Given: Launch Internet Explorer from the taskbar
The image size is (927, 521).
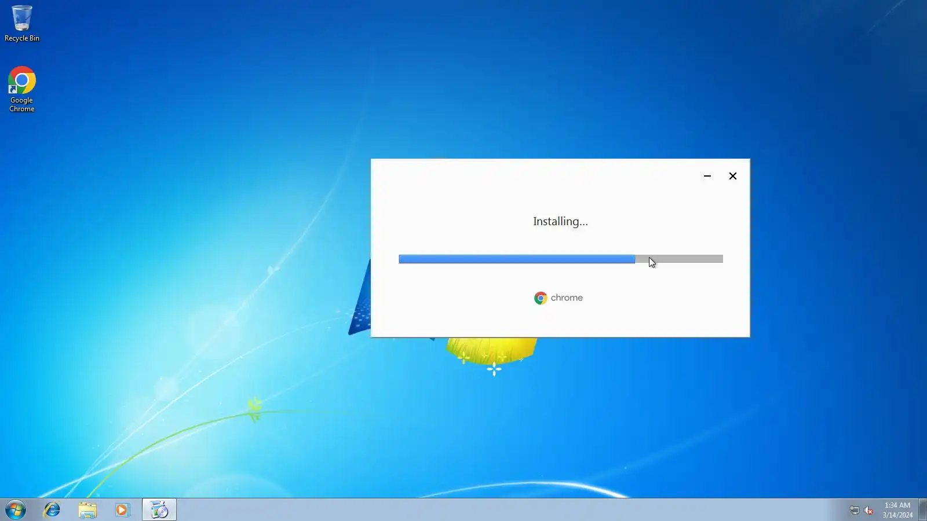Looking at the screenshot, I should (x=52, y=510).
